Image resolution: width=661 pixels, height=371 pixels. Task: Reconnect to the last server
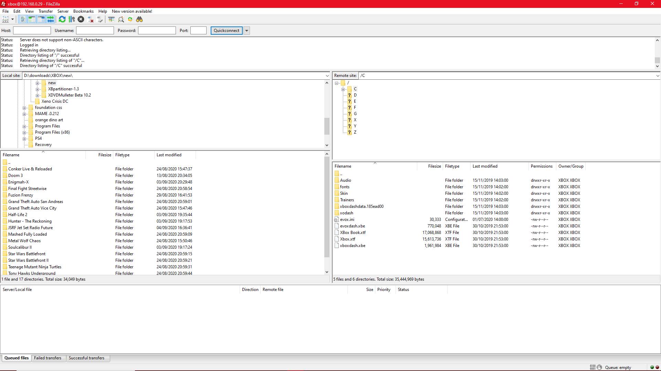pyautogui.click(x=100, y=20)
